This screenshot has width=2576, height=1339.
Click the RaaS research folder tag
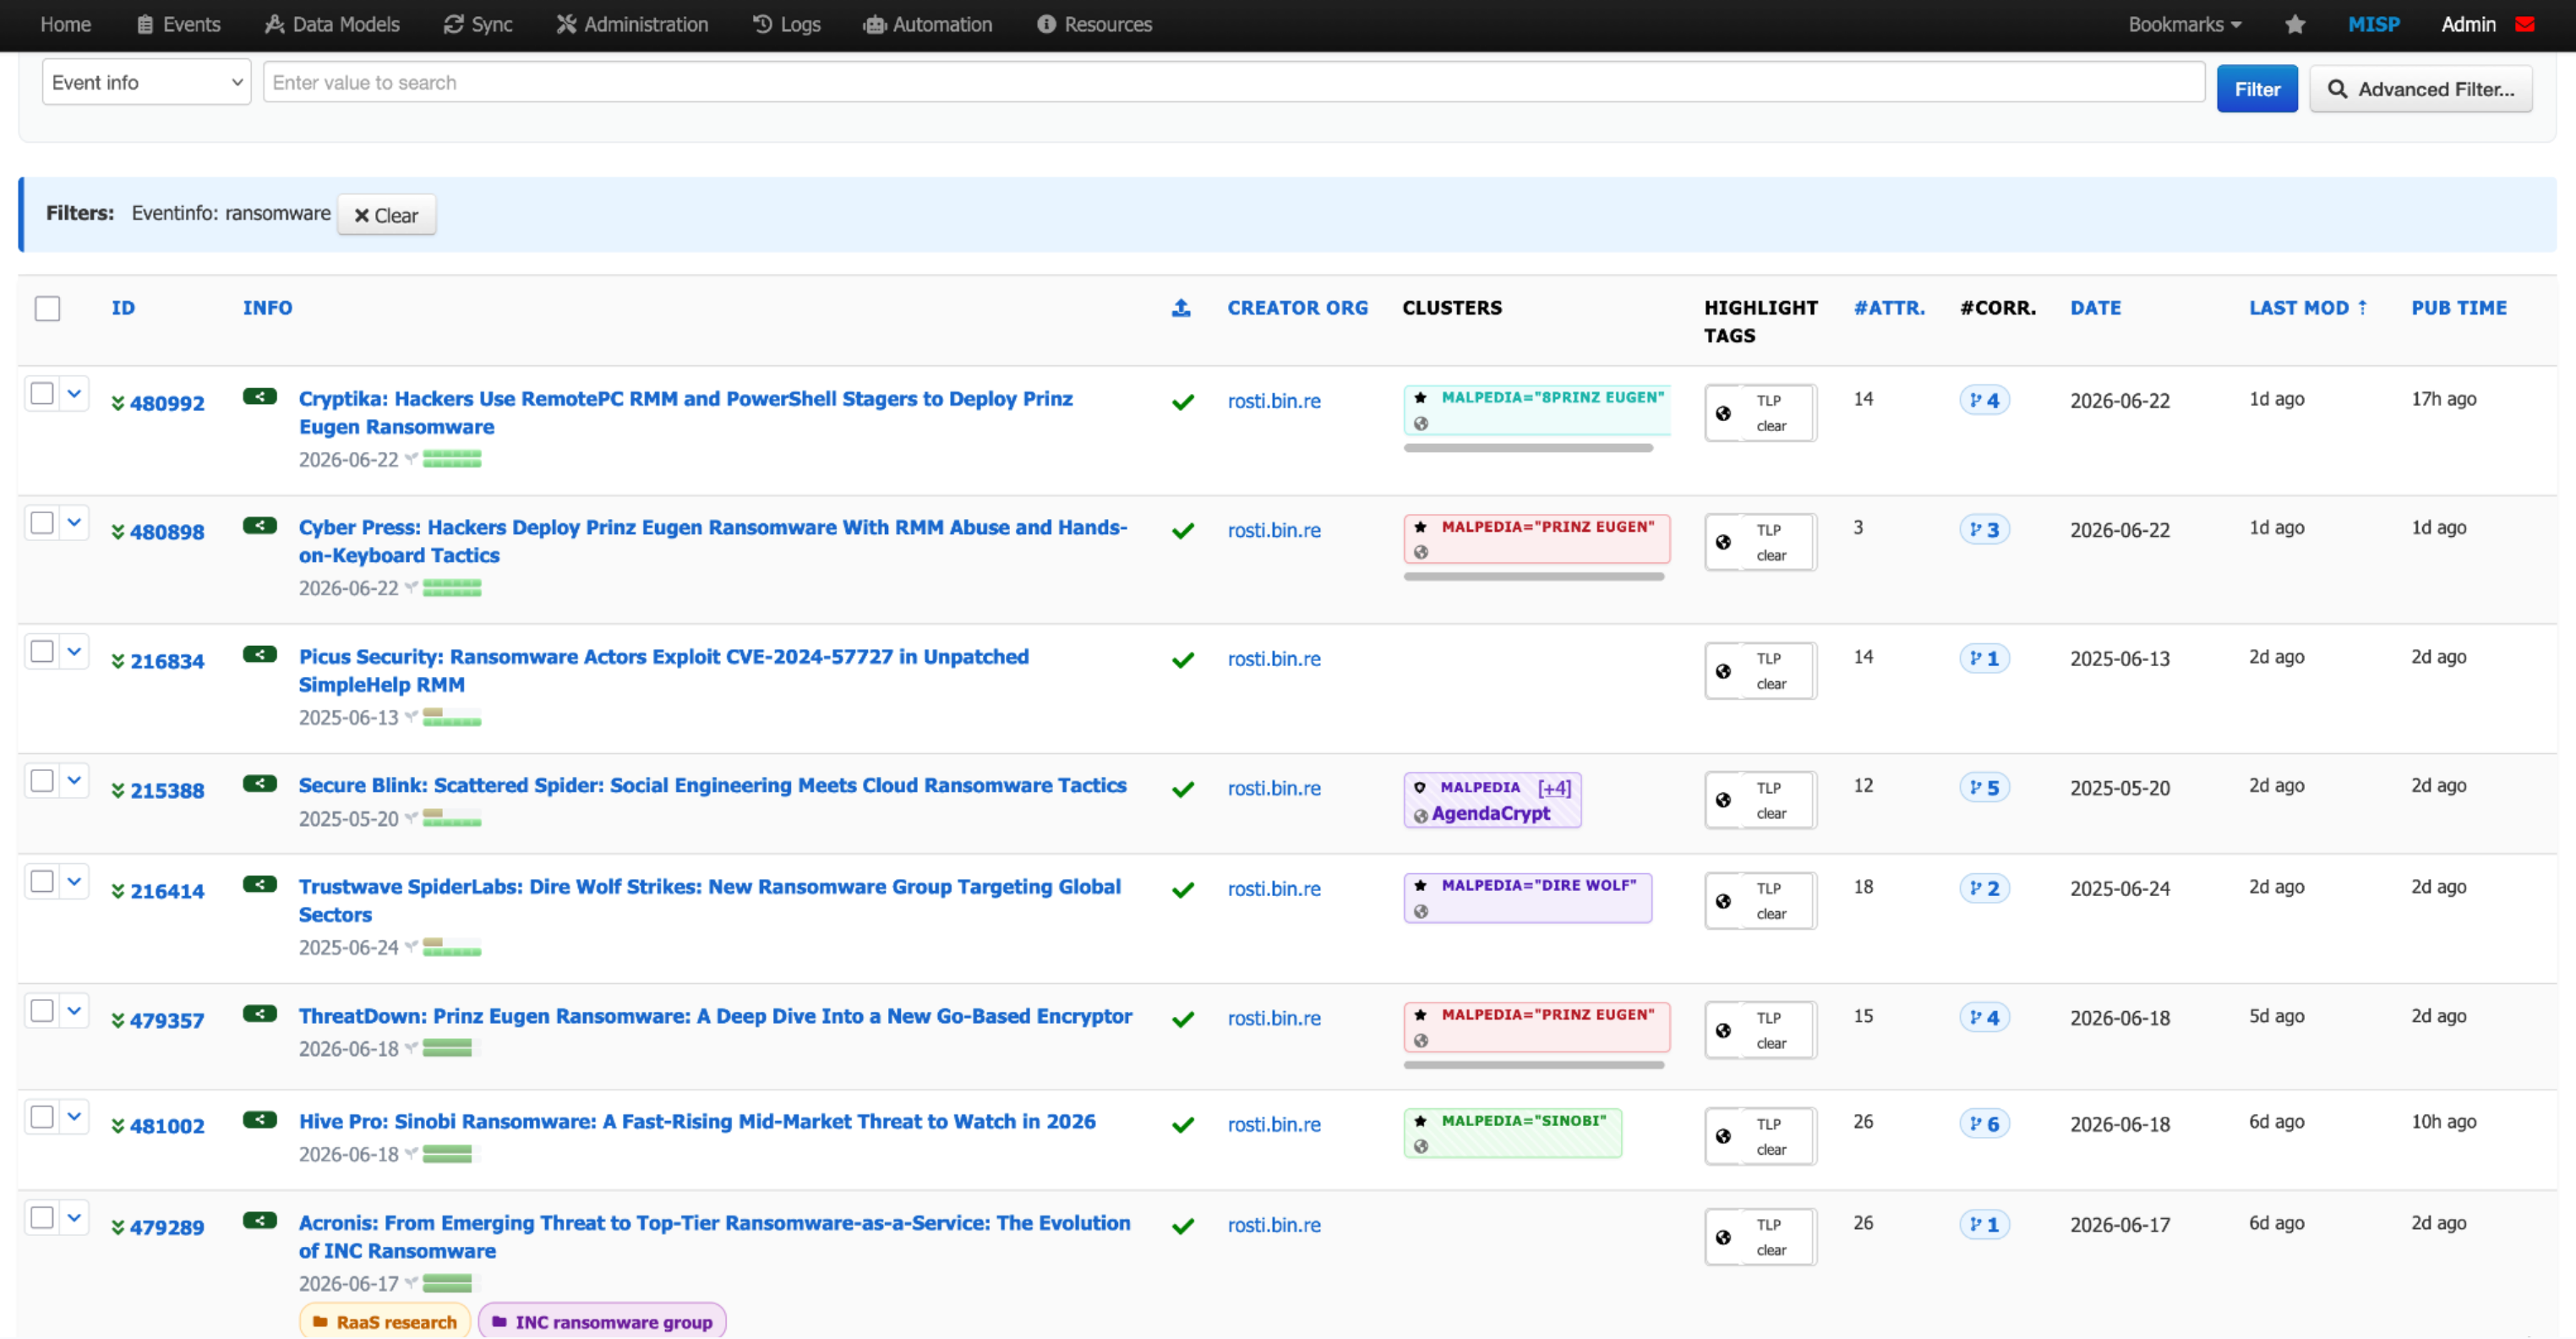385,1321
